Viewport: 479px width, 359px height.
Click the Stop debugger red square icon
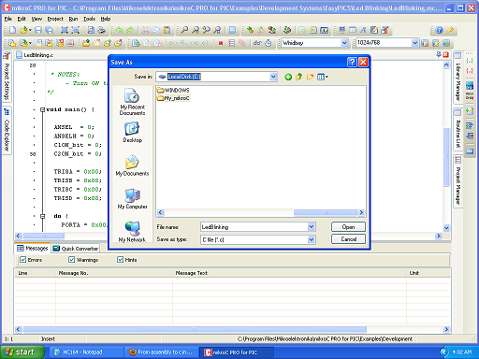coord(221,43)
